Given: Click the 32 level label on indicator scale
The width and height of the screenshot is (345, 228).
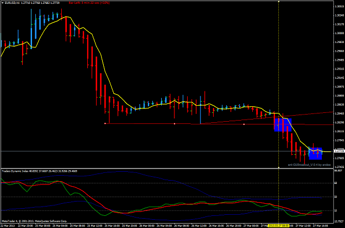Looking at the screenshot, I should (336, 210).
